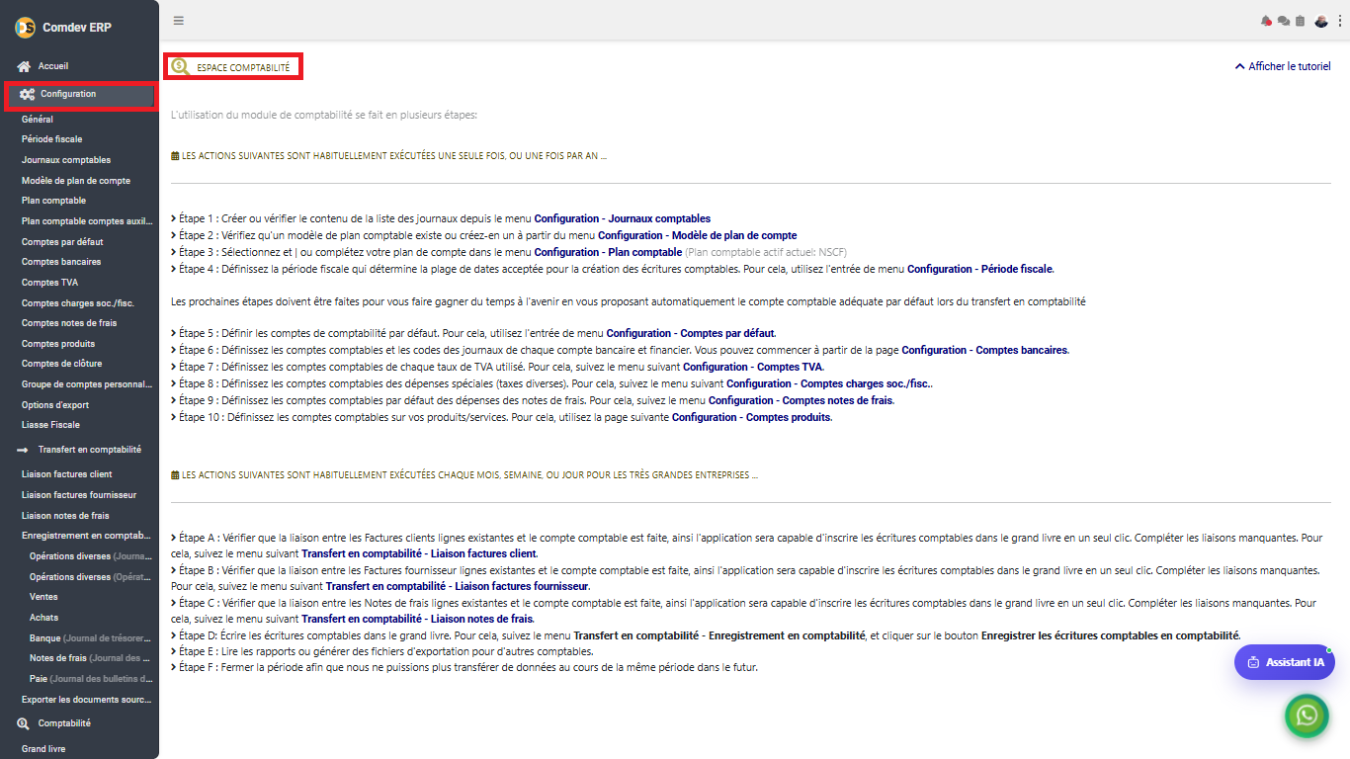Viewport: 1350px width, 759px height.
Task: Follow Étape 2 link to Modèle de plan de compte
Action: [x=697, y=235]
